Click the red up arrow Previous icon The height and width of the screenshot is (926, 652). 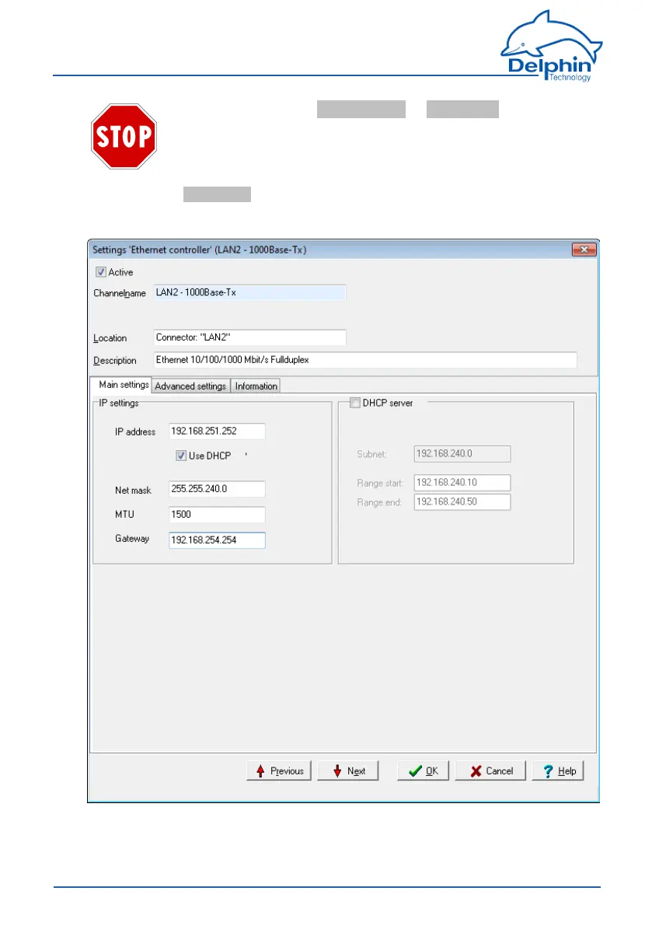coord(260,771)
